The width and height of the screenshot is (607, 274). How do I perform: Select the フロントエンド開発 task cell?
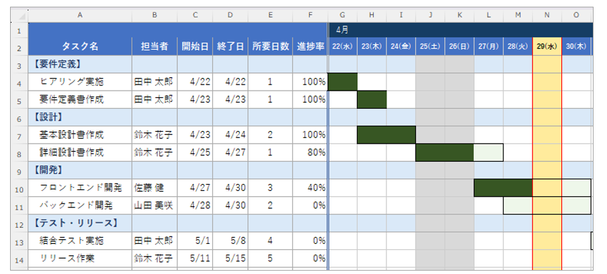point(80,188)
